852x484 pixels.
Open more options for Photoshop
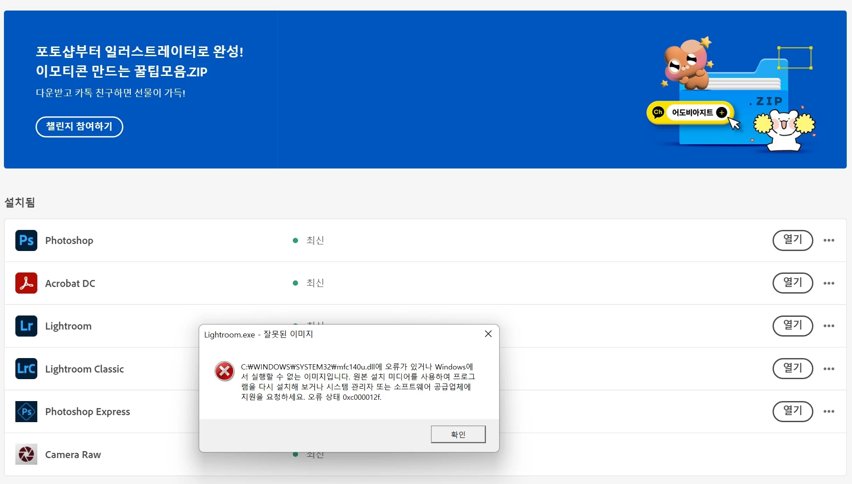click(x=829, y=240)
